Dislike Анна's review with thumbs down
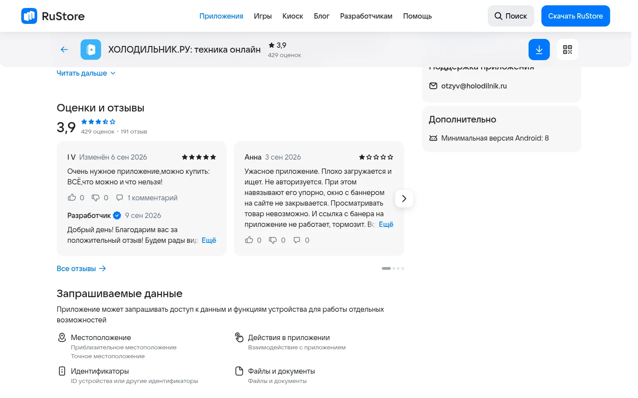Viewport: 638px width, 398px height. pos(273,240)
